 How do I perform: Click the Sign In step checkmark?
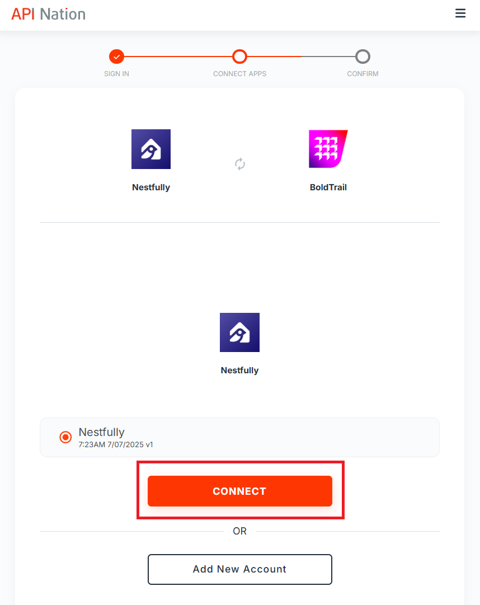116,57
